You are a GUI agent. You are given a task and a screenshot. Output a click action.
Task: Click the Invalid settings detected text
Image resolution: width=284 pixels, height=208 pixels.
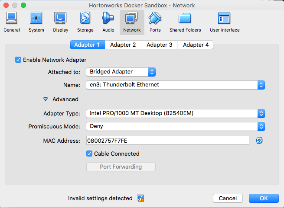tap(100, 198)
